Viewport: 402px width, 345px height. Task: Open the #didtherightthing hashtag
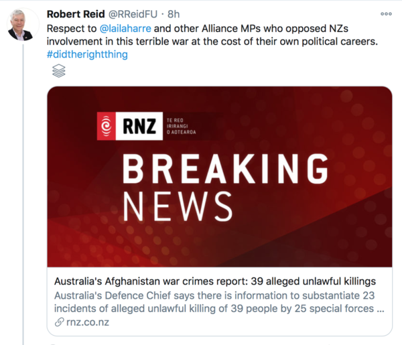click(87, 55)
